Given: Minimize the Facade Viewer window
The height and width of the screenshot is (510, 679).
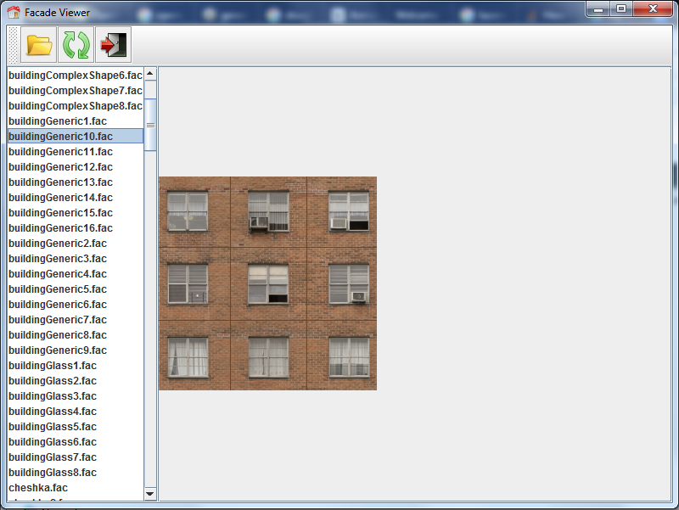Looking at the screenshot, I should [598, 8].
